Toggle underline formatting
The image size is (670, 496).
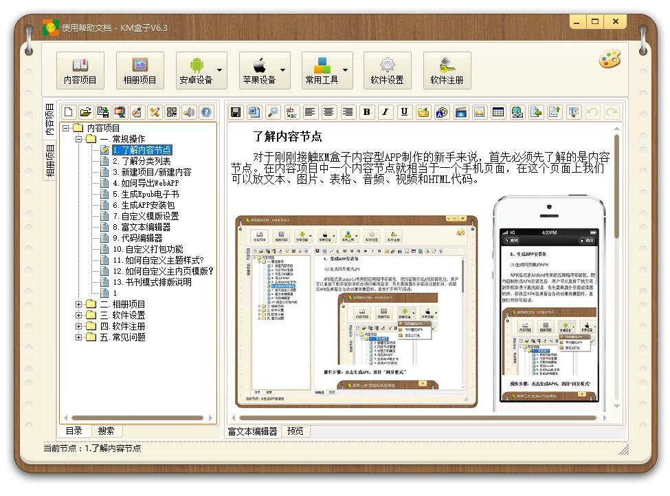[x=404, y=112]
